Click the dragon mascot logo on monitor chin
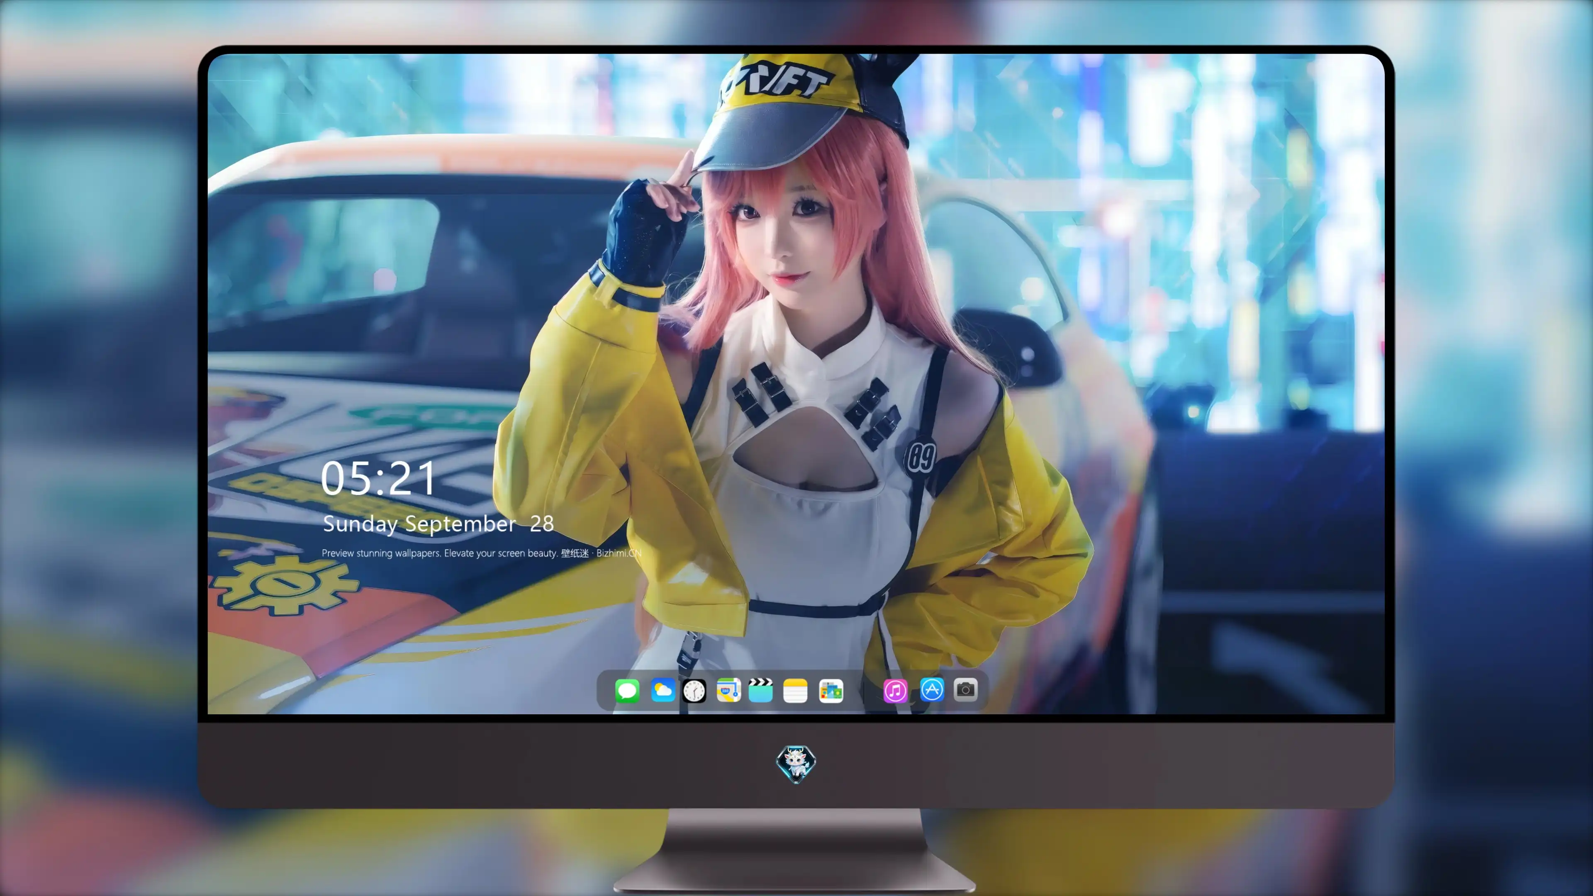The image size is (1593, 896). click(796, 764)
